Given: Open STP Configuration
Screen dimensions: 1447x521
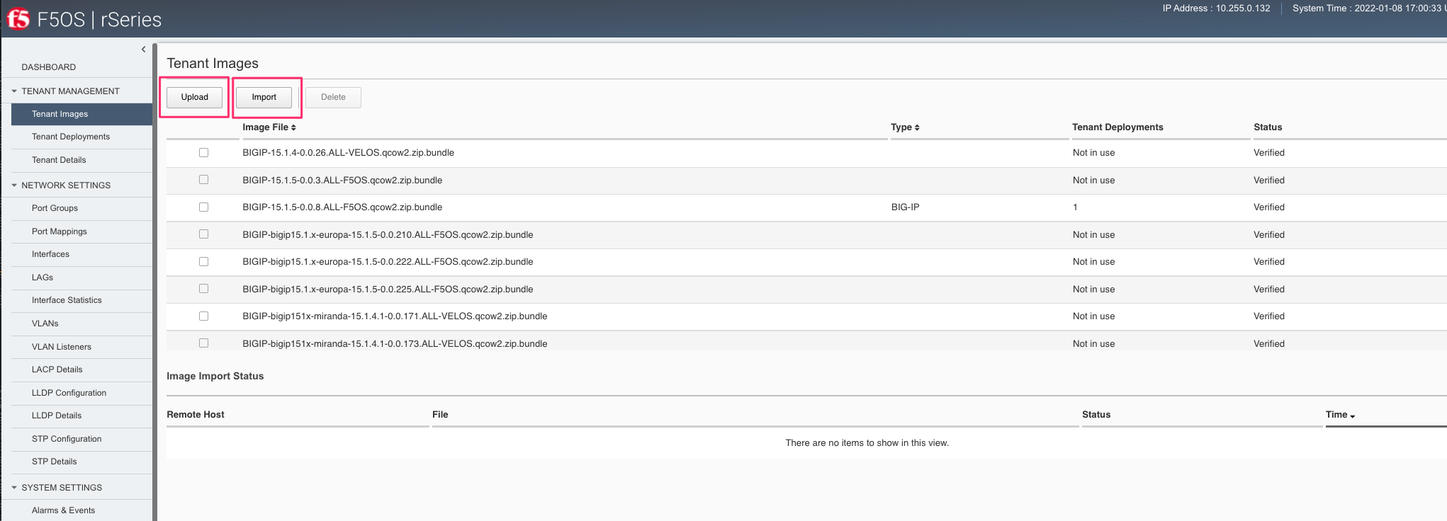Looking at the screenshot, I should pyautogui.click(x=67, y=439).
